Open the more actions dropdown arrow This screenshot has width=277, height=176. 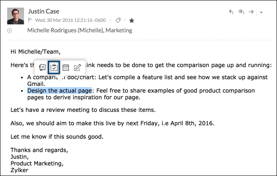[261, 13]
